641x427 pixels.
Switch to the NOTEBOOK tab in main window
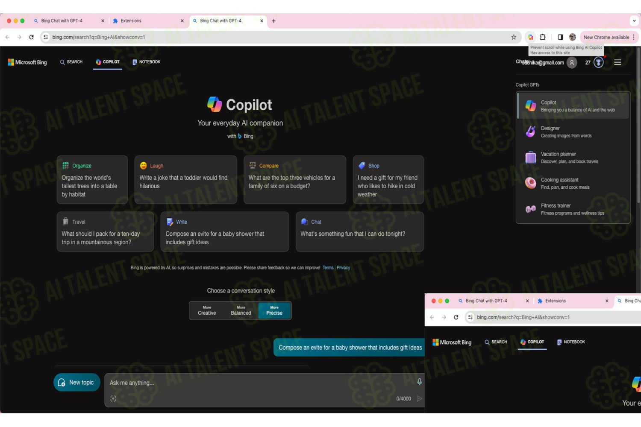tap(147, 62)
